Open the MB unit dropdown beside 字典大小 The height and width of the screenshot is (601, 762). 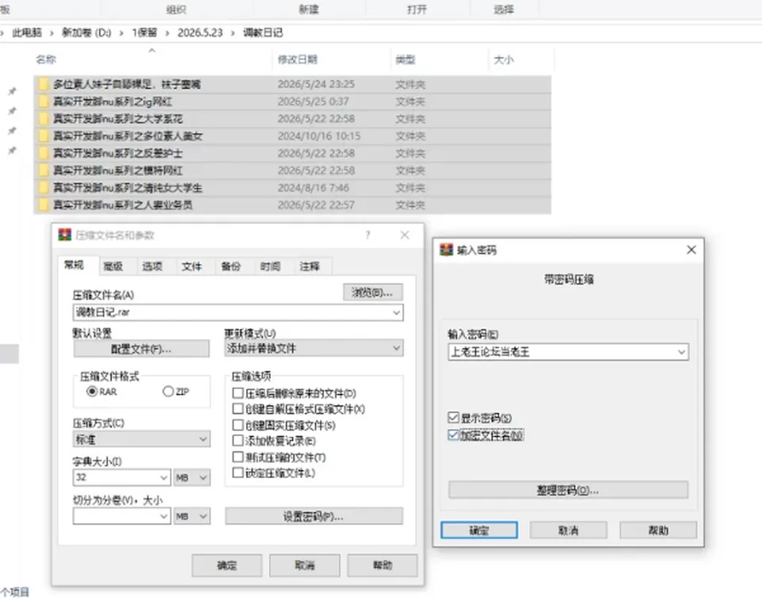[192, 477]
